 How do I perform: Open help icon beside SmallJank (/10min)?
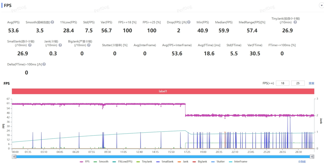(30, 45)
